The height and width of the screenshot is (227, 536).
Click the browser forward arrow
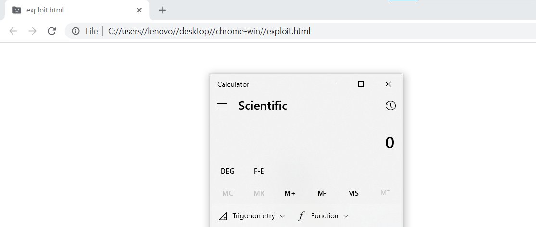(x=32, y=31)
